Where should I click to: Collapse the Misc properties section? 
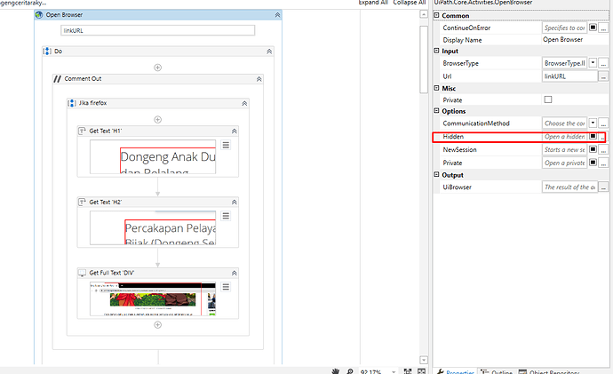[437, 88]
